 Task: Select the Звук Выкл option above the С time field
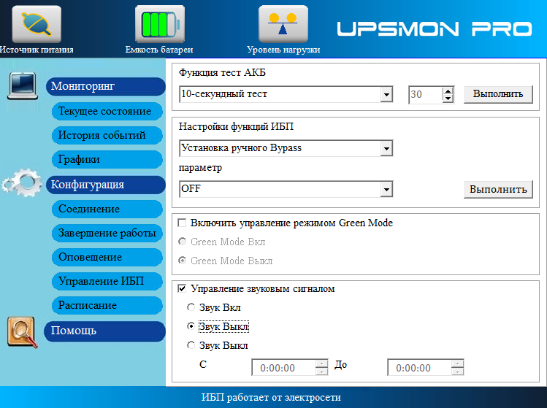(x=191, y=345)
